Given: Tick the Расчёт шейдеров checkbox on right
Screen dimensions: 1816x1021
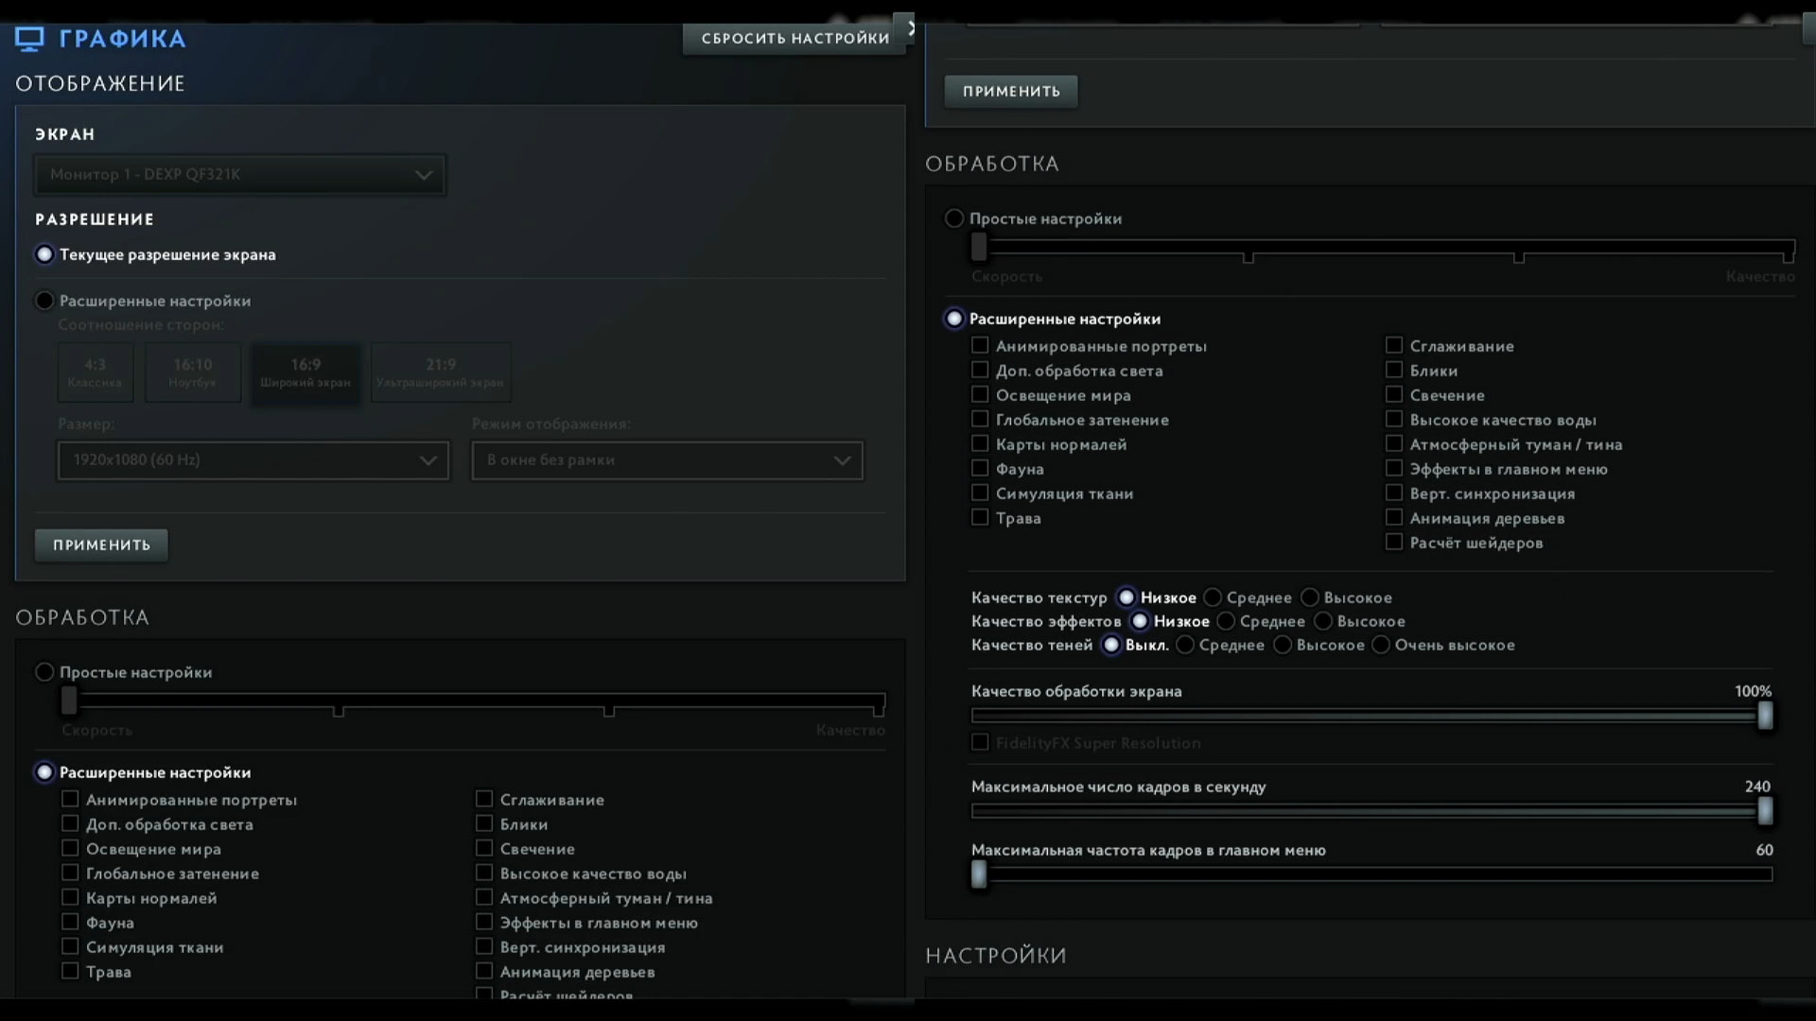Looking at the screenshot, I should click(1394, 543).
